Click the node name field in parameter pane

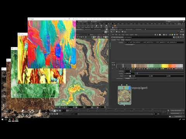click(148, 37)
